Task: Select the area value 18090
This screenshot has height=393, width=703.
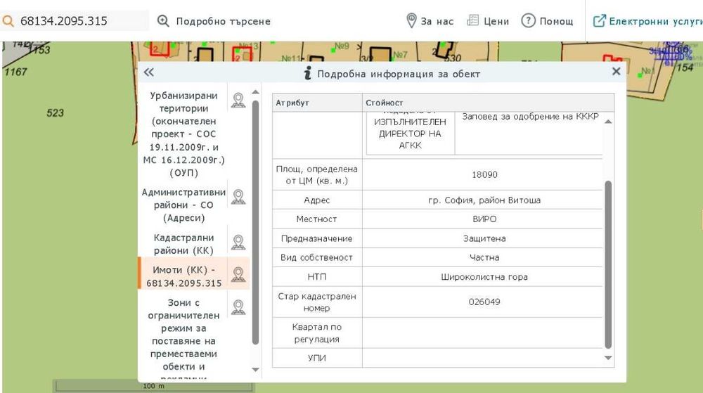Action: click(484, 175)
